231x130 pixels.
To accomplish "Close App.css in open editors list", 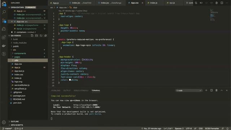I will click(12, 22).
